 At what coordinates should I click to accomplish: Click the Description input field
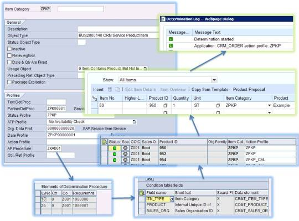(118, 29)
